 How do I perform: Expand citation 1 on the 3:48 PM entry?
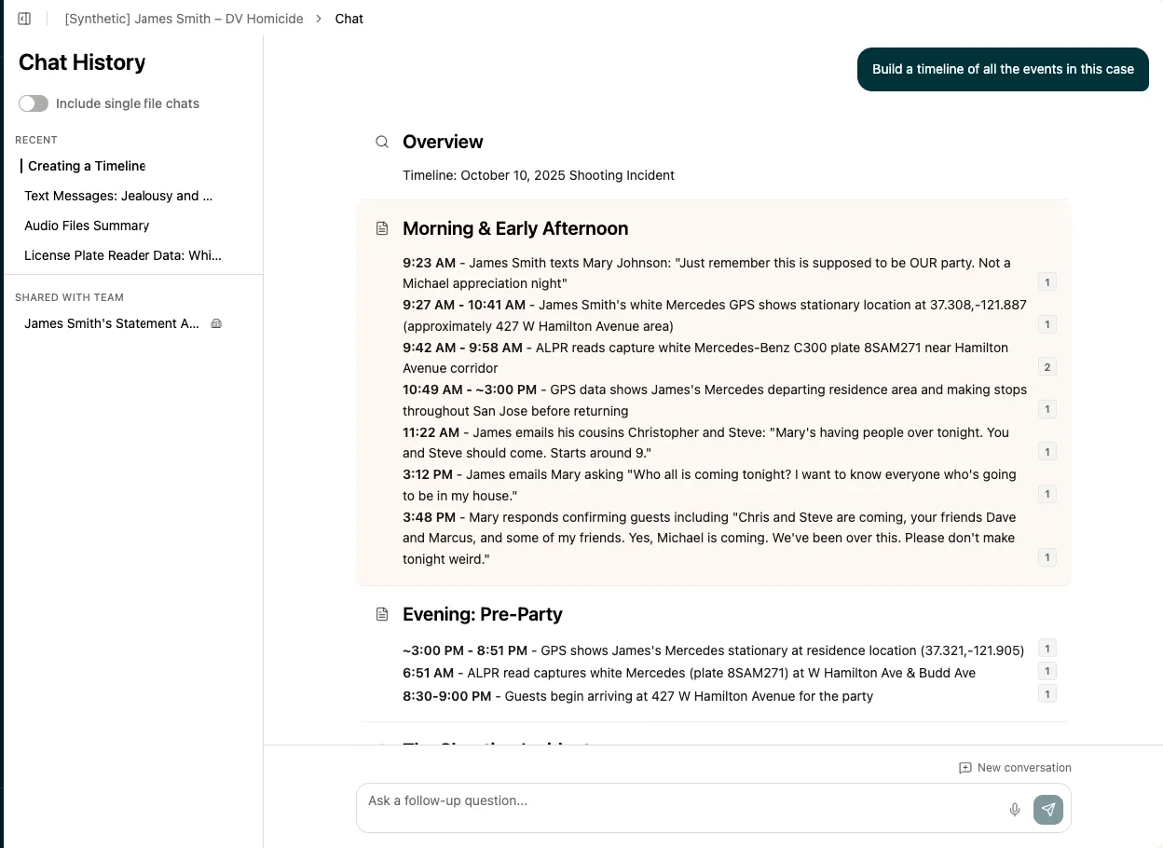pyautogui.click(x=1047, y=557)
